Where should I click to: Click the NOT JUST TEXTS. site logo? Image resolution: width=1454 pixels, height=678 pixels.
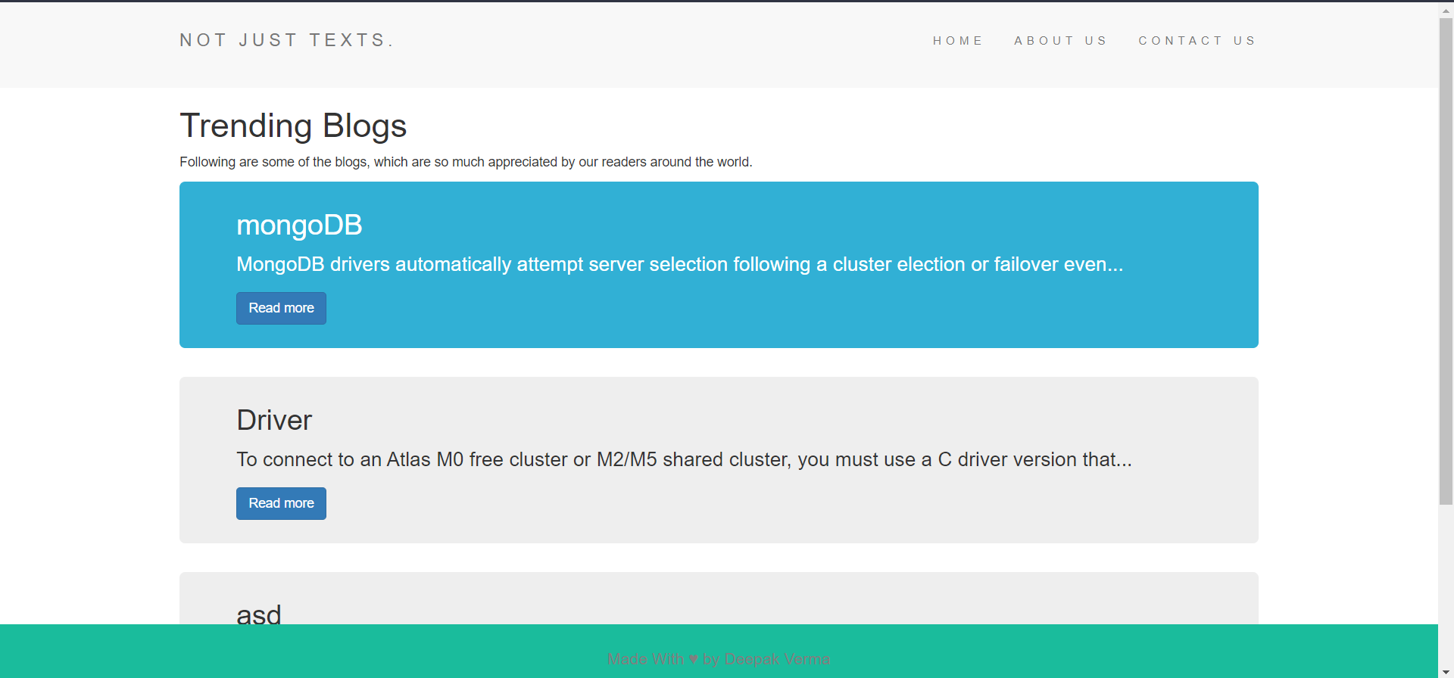tap(286, 40)
